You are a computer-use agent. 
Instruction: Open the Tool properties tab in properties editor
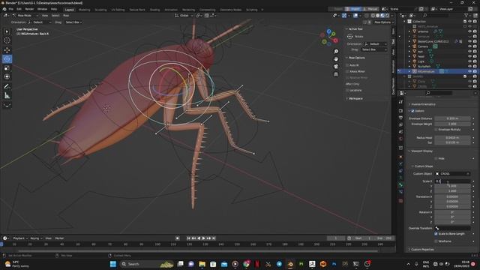(400, 102)
